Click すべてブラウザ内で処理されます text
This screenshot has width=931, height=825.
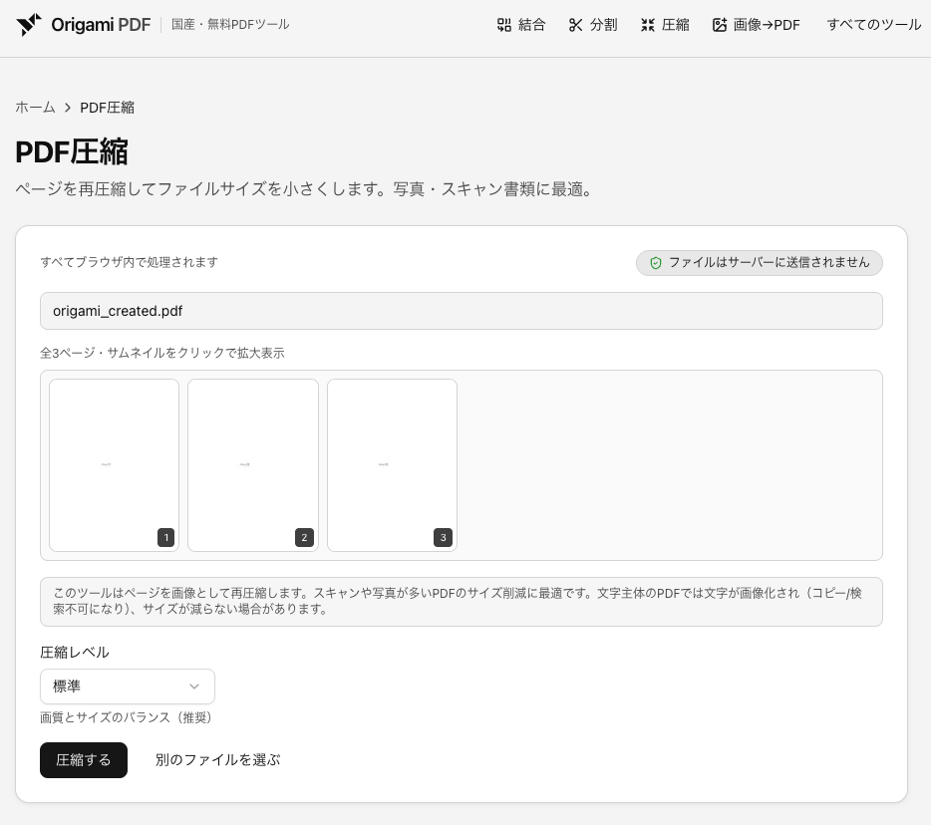pyautogui.click(x=129, y=262)
